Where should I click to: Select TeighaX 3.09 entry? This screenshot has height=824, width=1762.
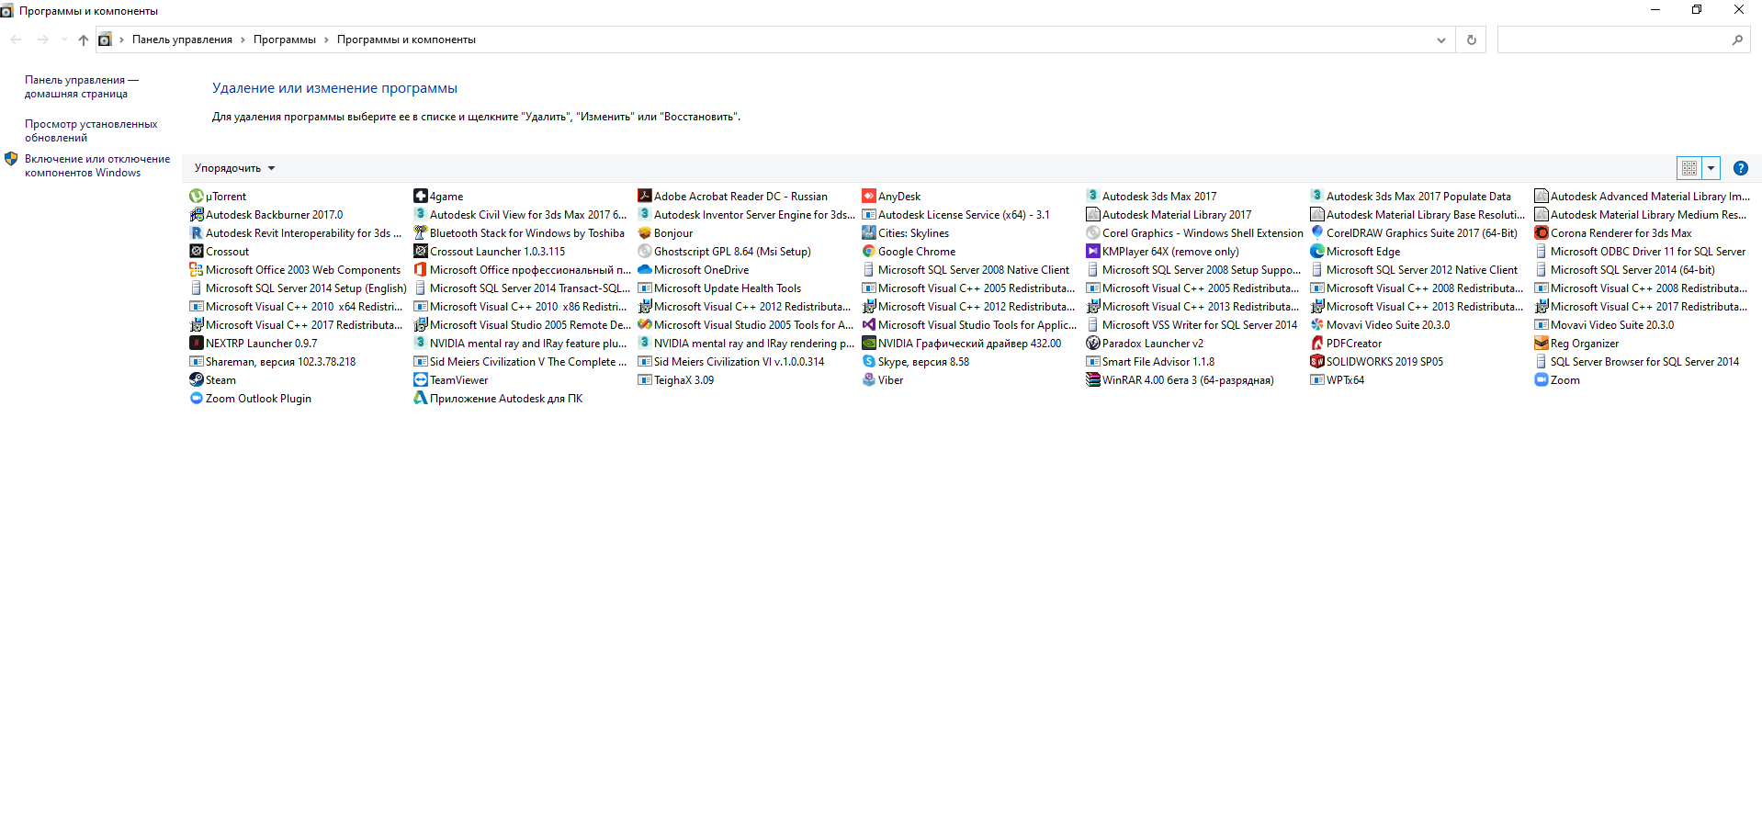click(675, 379)
